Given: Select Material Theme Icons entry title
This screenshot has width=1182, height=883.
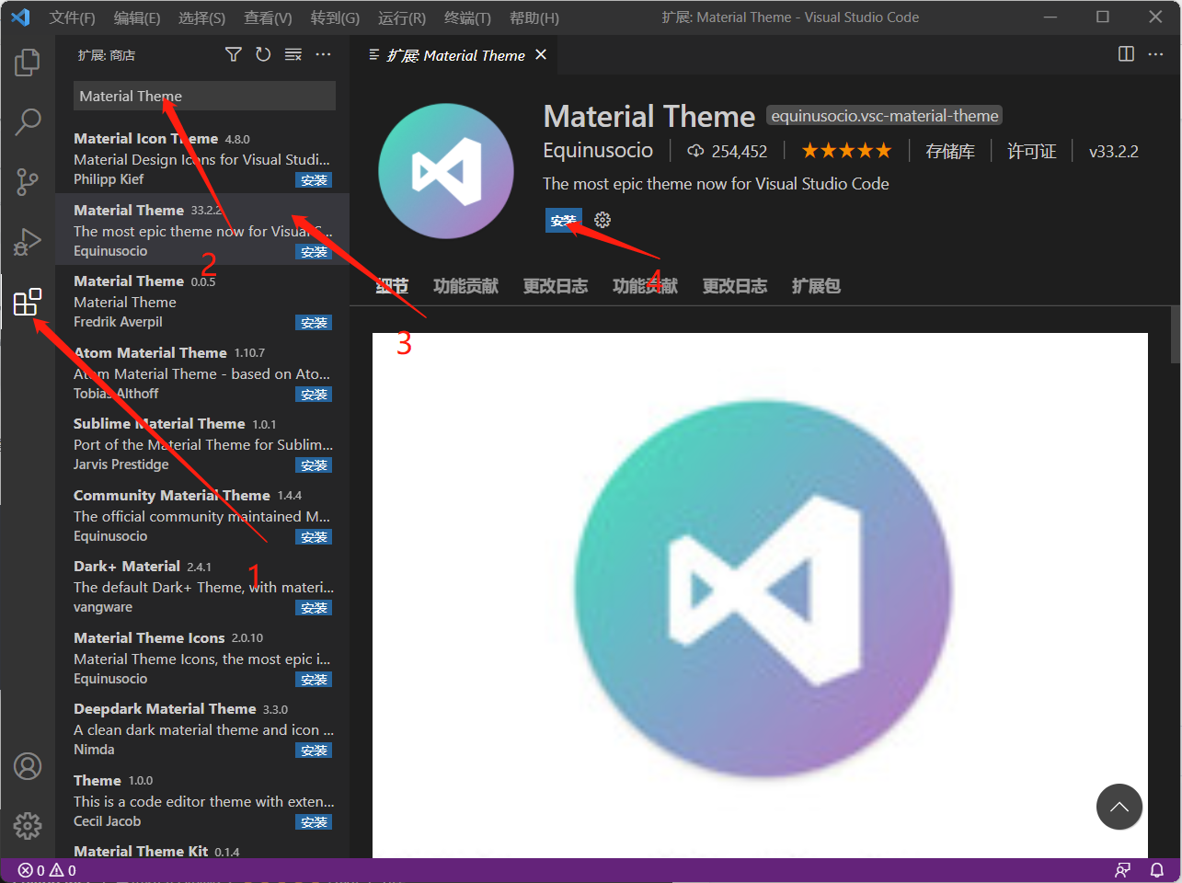Looking at the screenshot, I should (149, 638).
